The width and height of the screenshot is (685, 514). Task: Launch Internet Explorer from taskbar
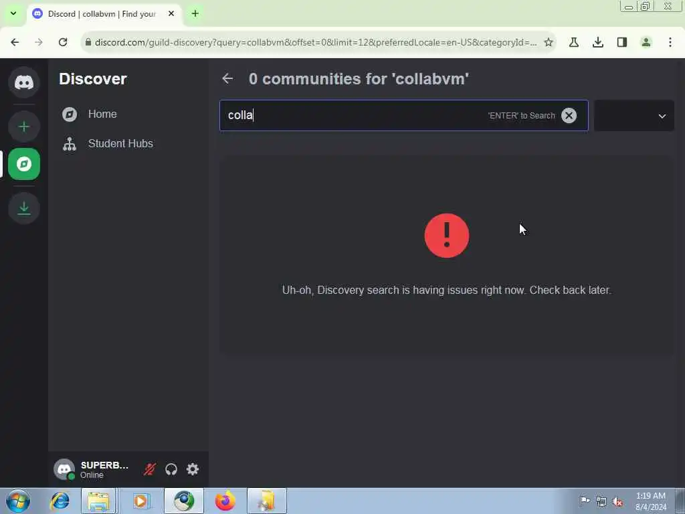[60, 501]
